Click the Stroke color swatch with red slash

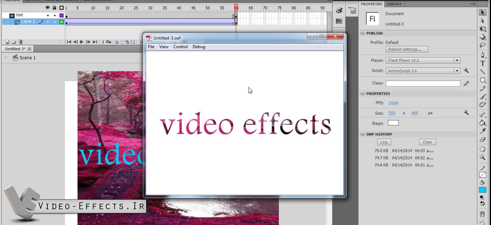coord(483,175)
